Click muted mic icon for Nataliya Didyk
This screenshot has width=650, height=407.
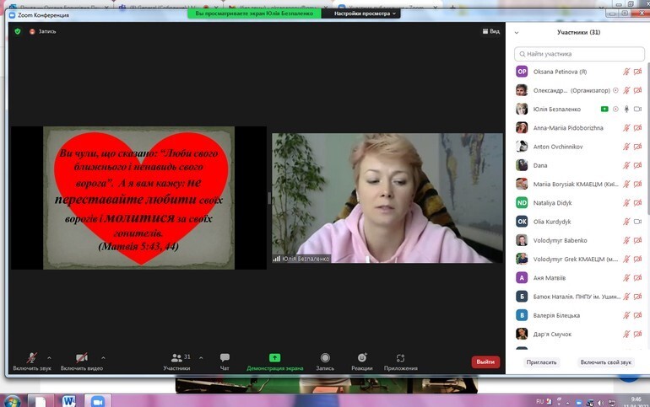point(626,203)
